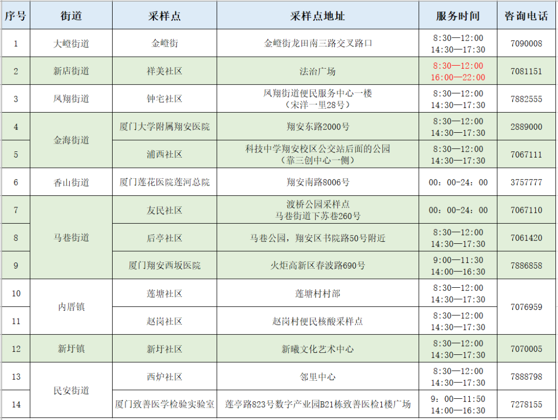This screenshot has height=420, width=558.
Task: Select the 厦门翔安西坂医院 sampling point
Action: click(164, 266)
